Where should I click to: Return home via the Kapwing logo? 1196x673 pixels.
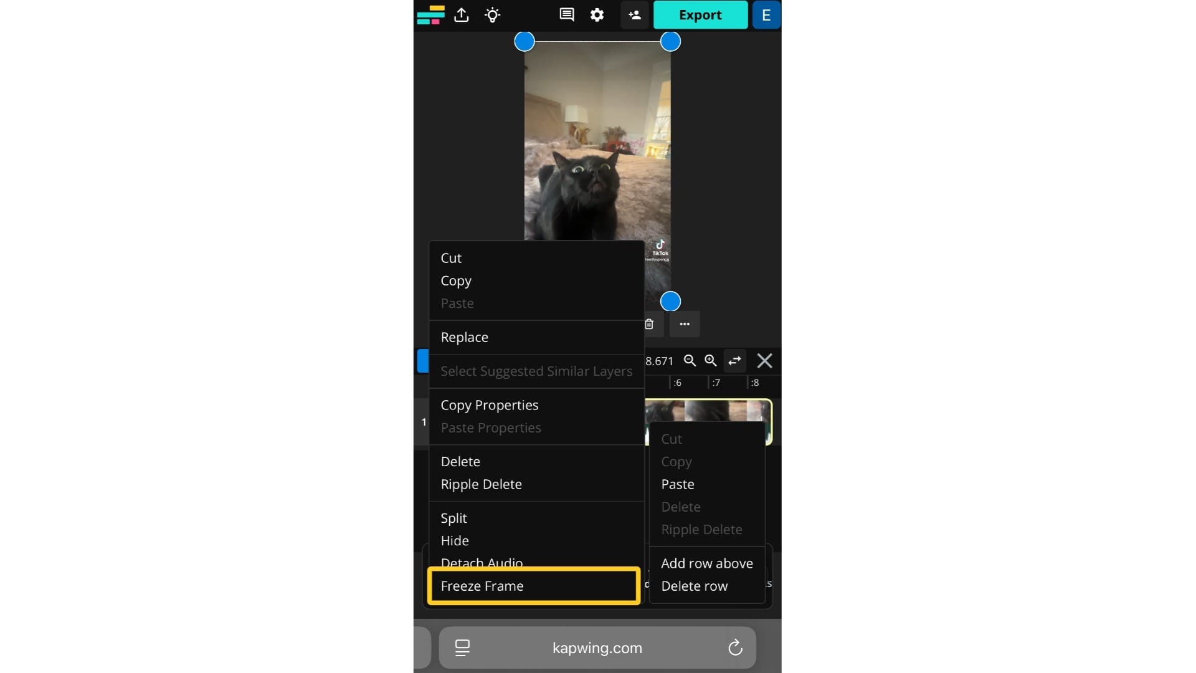click(x=430, y=15)
